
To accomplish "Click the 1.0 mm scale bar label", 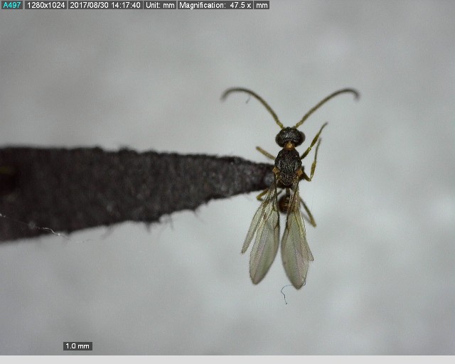I will point(77,346).
